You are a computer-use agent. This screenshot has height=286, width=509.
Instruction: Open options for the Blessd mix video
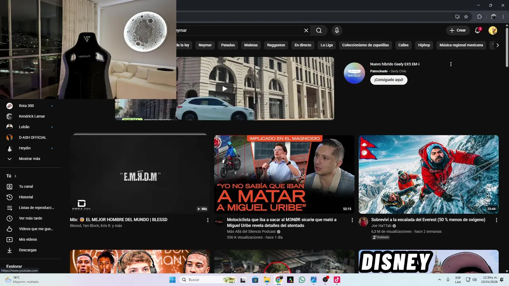(x=208, y=220)
